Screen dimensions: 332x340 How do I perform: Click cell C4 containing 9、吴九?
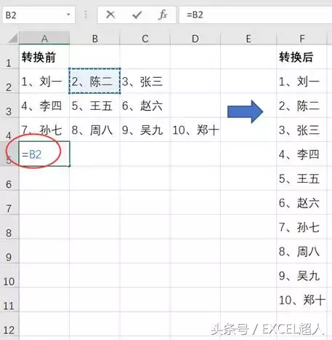pyautogui.click(x=145, y=130)
